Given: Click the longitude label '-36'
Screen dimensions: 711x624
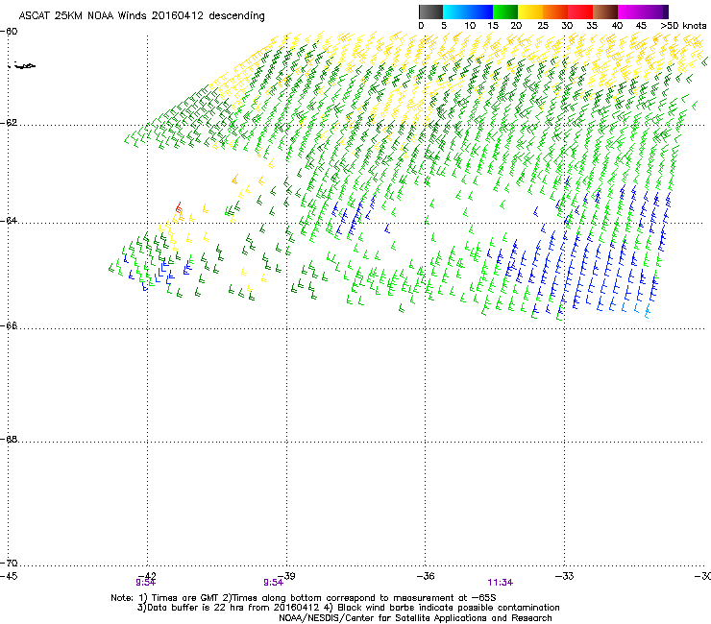Looking at the screenshot, I should 426,576.
